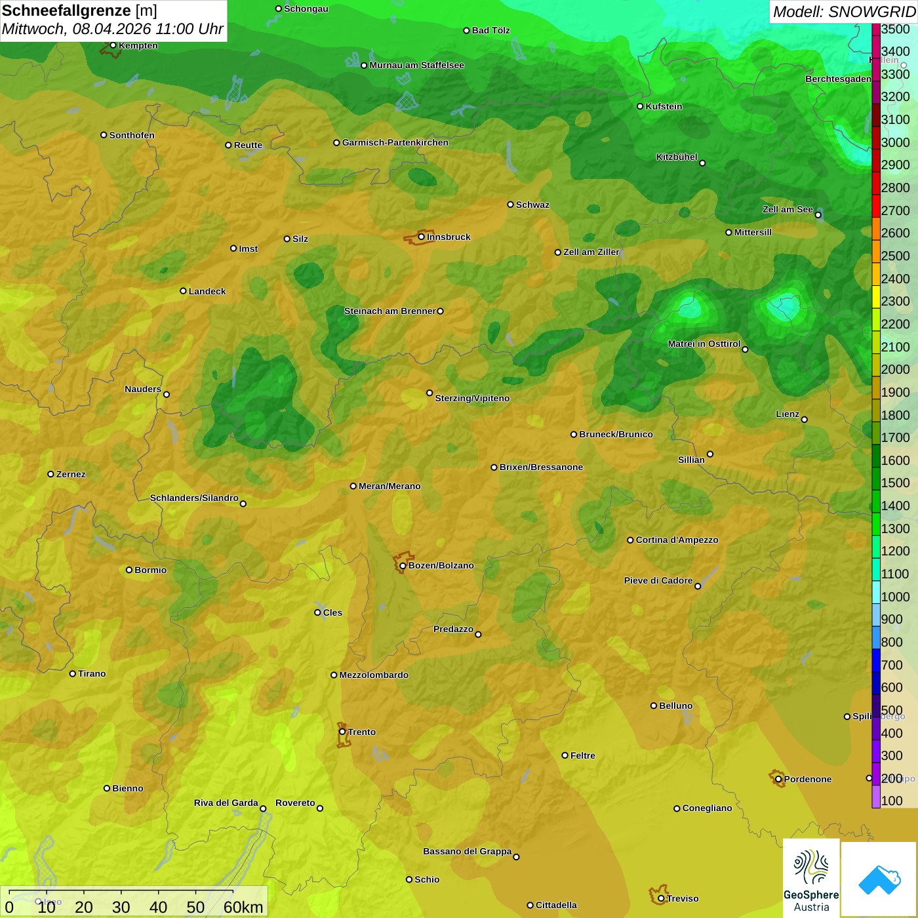
Task: Click the "Pieve di Cadore" label
Action: (658, 580)
